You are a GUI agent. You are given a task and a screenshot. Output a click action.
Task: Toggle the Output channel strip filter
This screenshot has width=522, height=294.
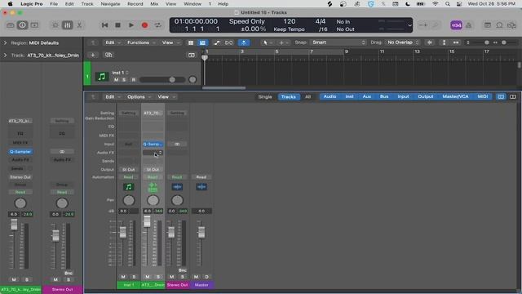(x=426, y=96)
